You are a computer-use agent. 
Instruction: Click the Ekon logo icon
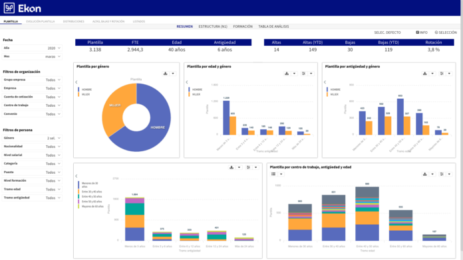9,8
